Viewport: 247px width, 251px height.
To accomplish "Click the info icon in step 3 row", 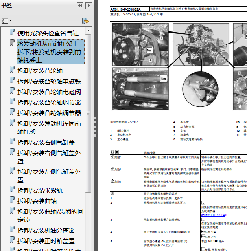I will 203,220.
